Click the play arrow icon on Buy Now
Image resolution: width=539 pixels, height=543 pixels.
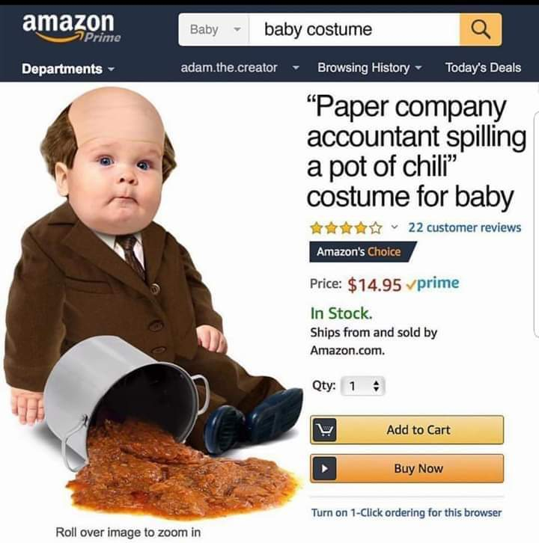[324, 468]
